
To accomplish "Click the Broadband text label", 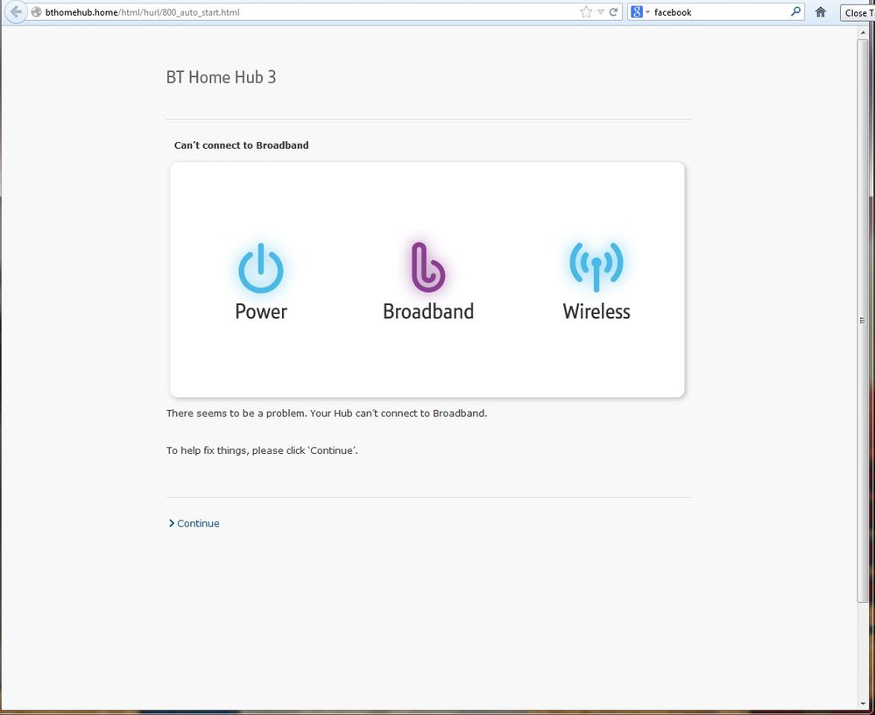I will tap(428, 311).
